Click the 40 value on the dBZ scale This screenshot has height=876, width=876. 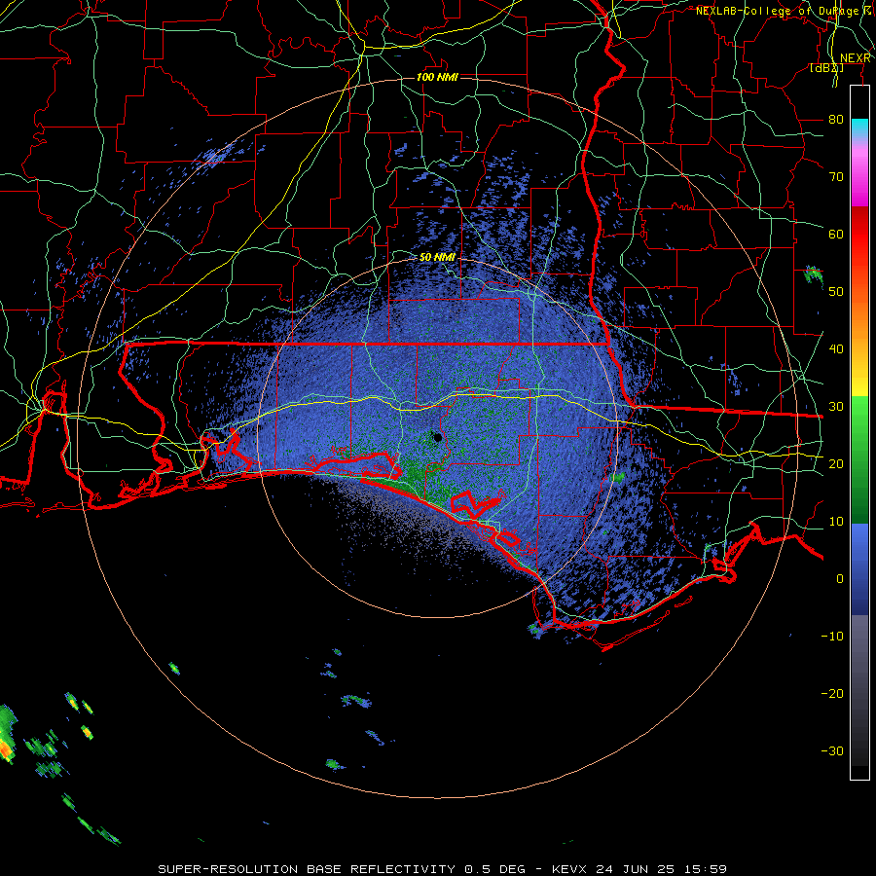(x=836, y=349)
